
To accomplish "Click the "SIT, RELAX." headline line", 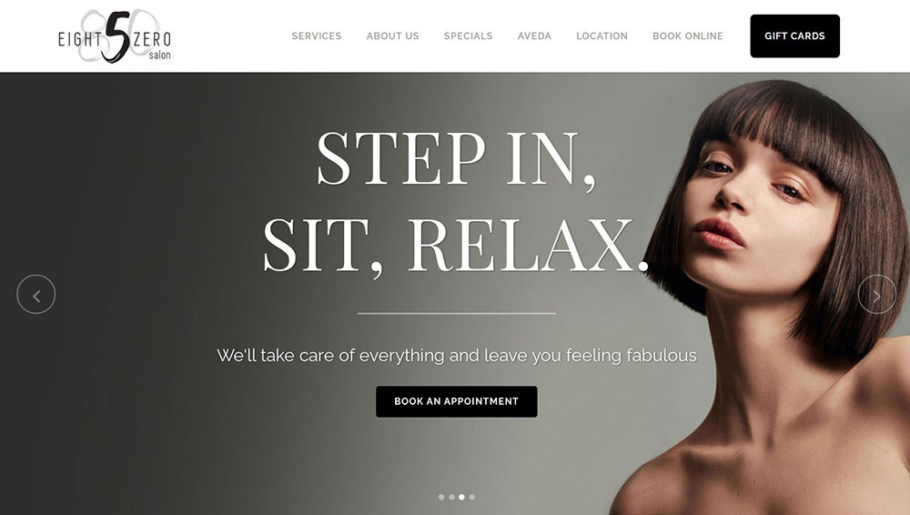I will coord(456,245).
